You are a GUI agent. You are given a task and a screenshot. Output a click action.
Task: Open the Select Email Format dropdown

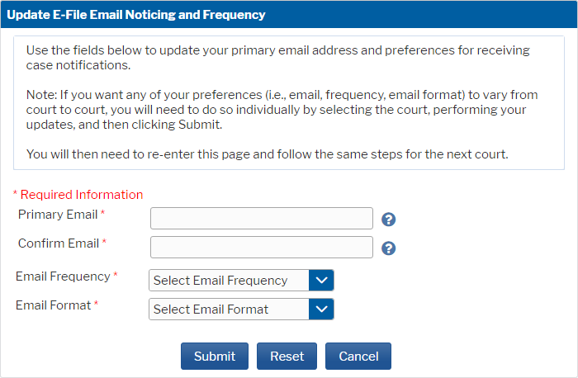tap(241, 309)
